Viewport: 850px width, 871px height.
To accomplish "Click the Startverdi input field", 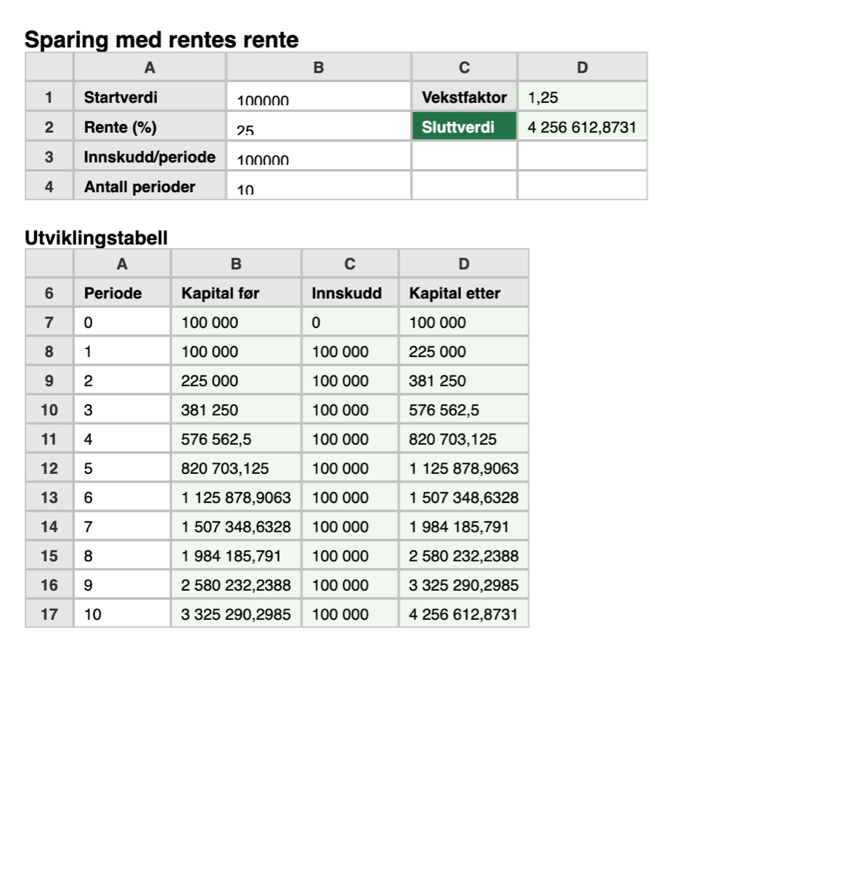I will click(319, 97).
